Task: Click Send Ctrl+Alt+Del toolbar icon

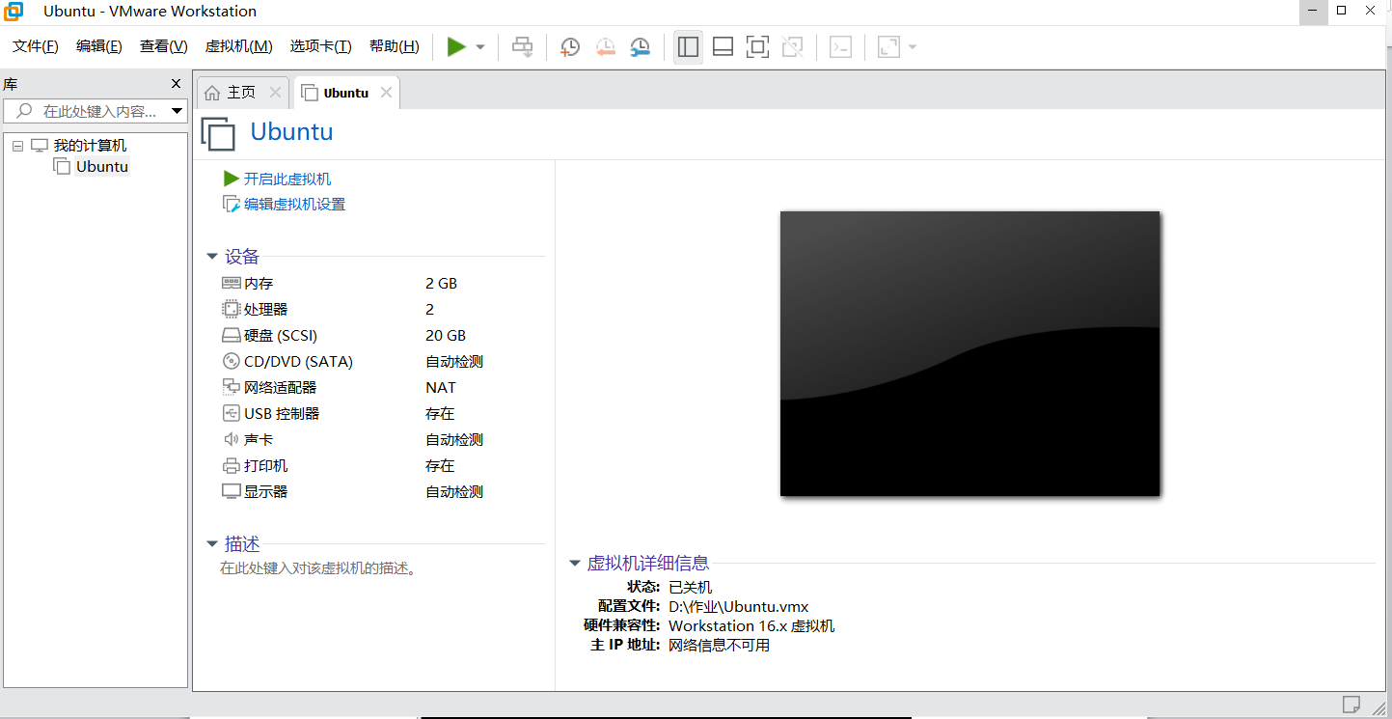Action: 522,46
